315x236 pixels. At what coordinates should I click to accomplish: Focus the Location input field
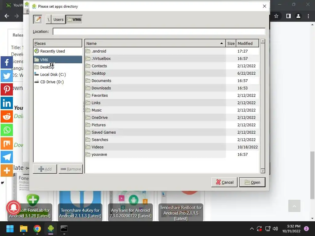tap(159, 32)
